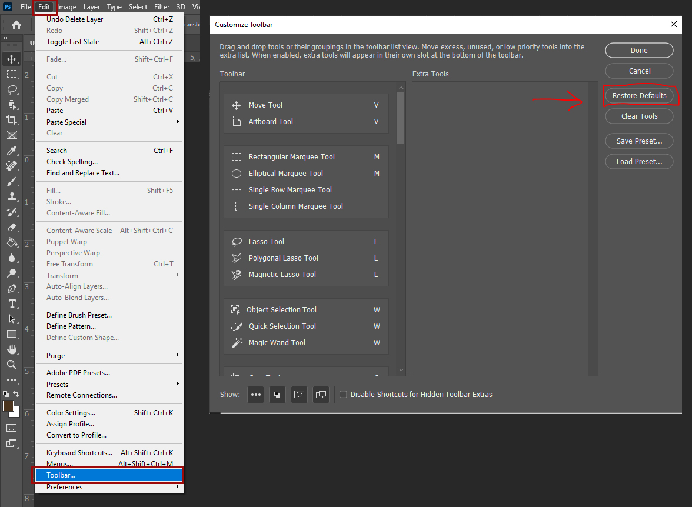The height and width of the screenshot is (507, 692).
Task: Select the Dodge tool
Action: pyautogui.click(x=12, y=273)
